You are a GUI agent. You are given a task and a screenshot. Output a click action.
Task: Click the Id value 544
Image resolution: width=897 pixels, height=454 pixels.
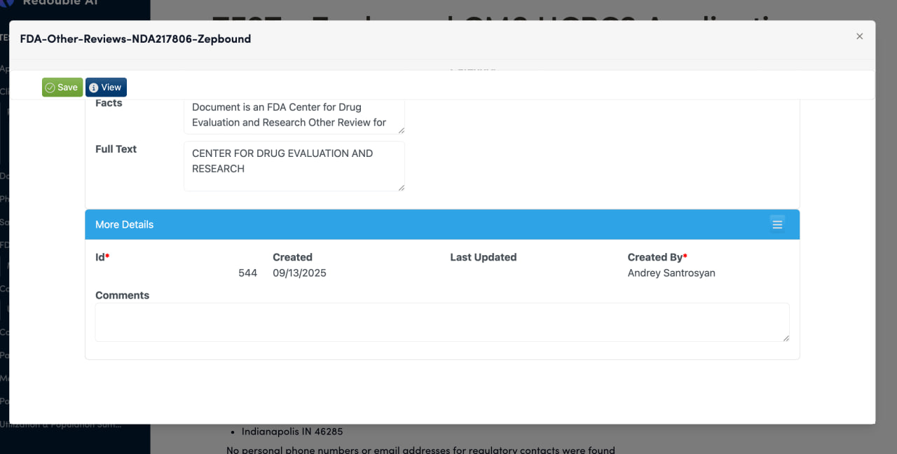pyautogui.click(x=247, y=273)
